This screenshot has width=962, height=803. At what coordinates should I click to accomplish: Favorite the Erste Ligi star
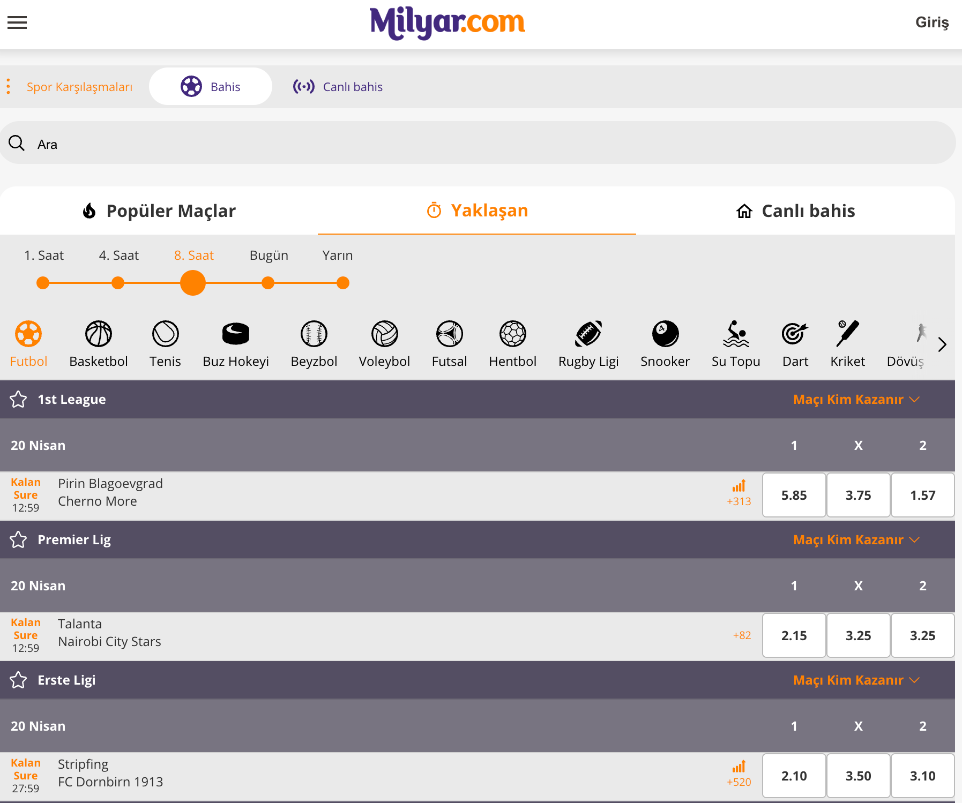click(x=18, y=680)
